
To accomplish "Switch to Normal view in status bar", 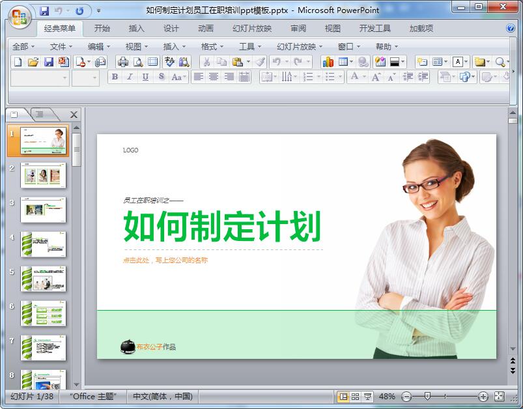I will tap(343, 397).
